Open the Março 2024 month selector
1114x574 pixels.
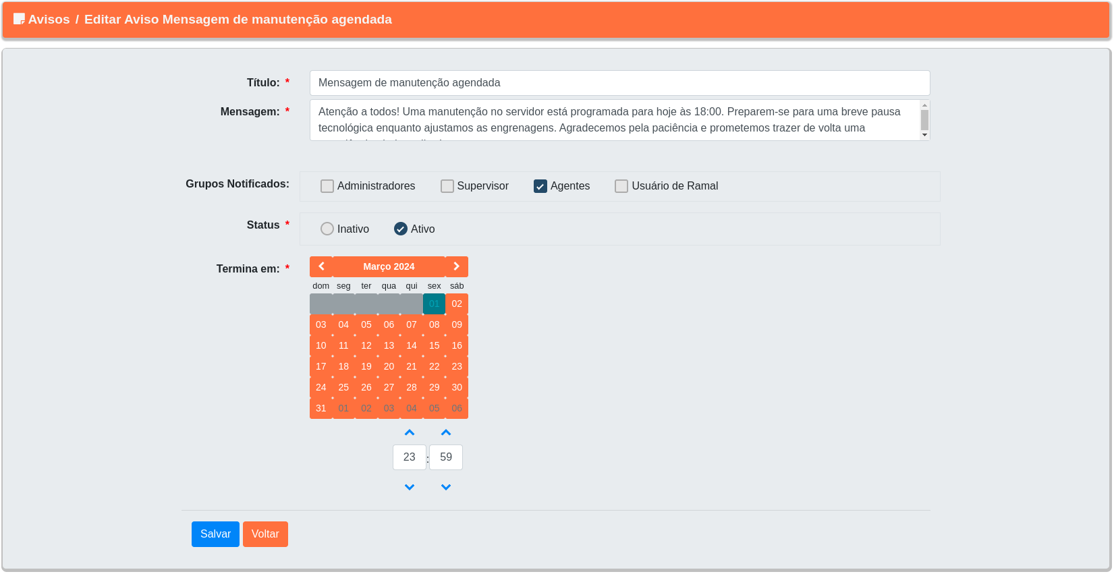click(389, 266)
